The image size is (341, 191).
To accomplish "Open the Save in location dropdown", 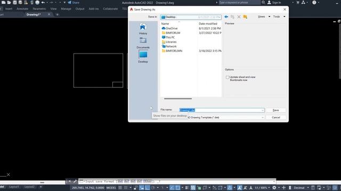I will pos(191,17).
